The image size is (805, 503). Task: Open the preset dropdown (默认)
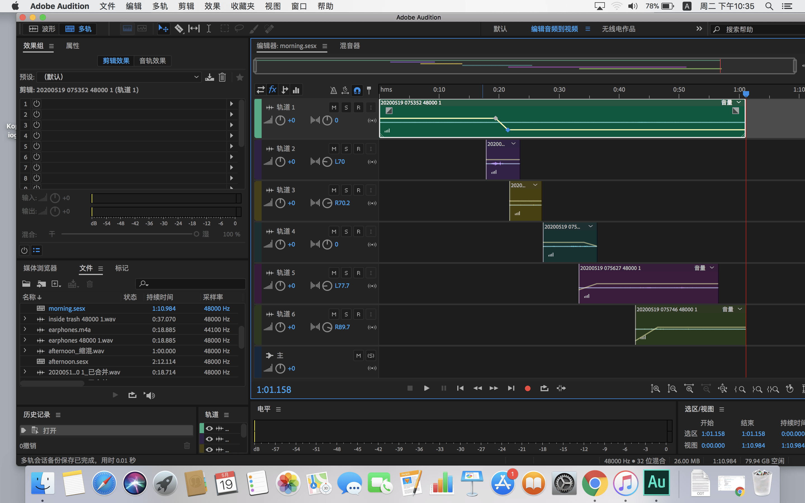pyautogui.click(x=119, y=77)
